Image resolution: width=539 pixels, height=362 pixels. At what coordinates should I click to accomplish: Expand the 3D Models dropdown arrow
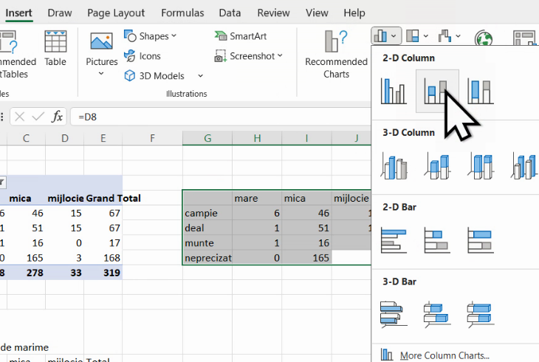200,75
